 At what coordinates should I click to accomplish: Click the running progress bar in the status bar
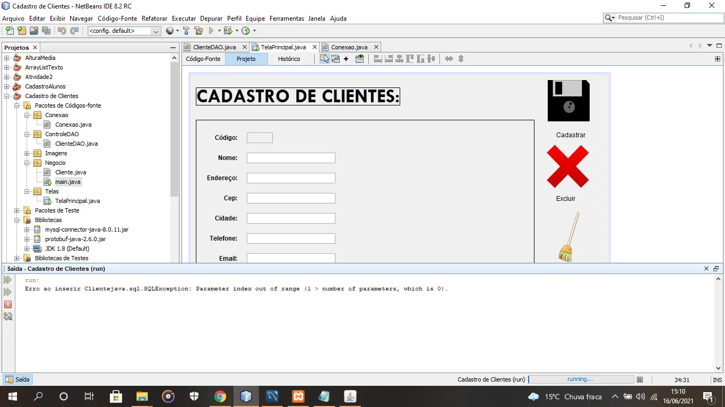click(581, 379)
